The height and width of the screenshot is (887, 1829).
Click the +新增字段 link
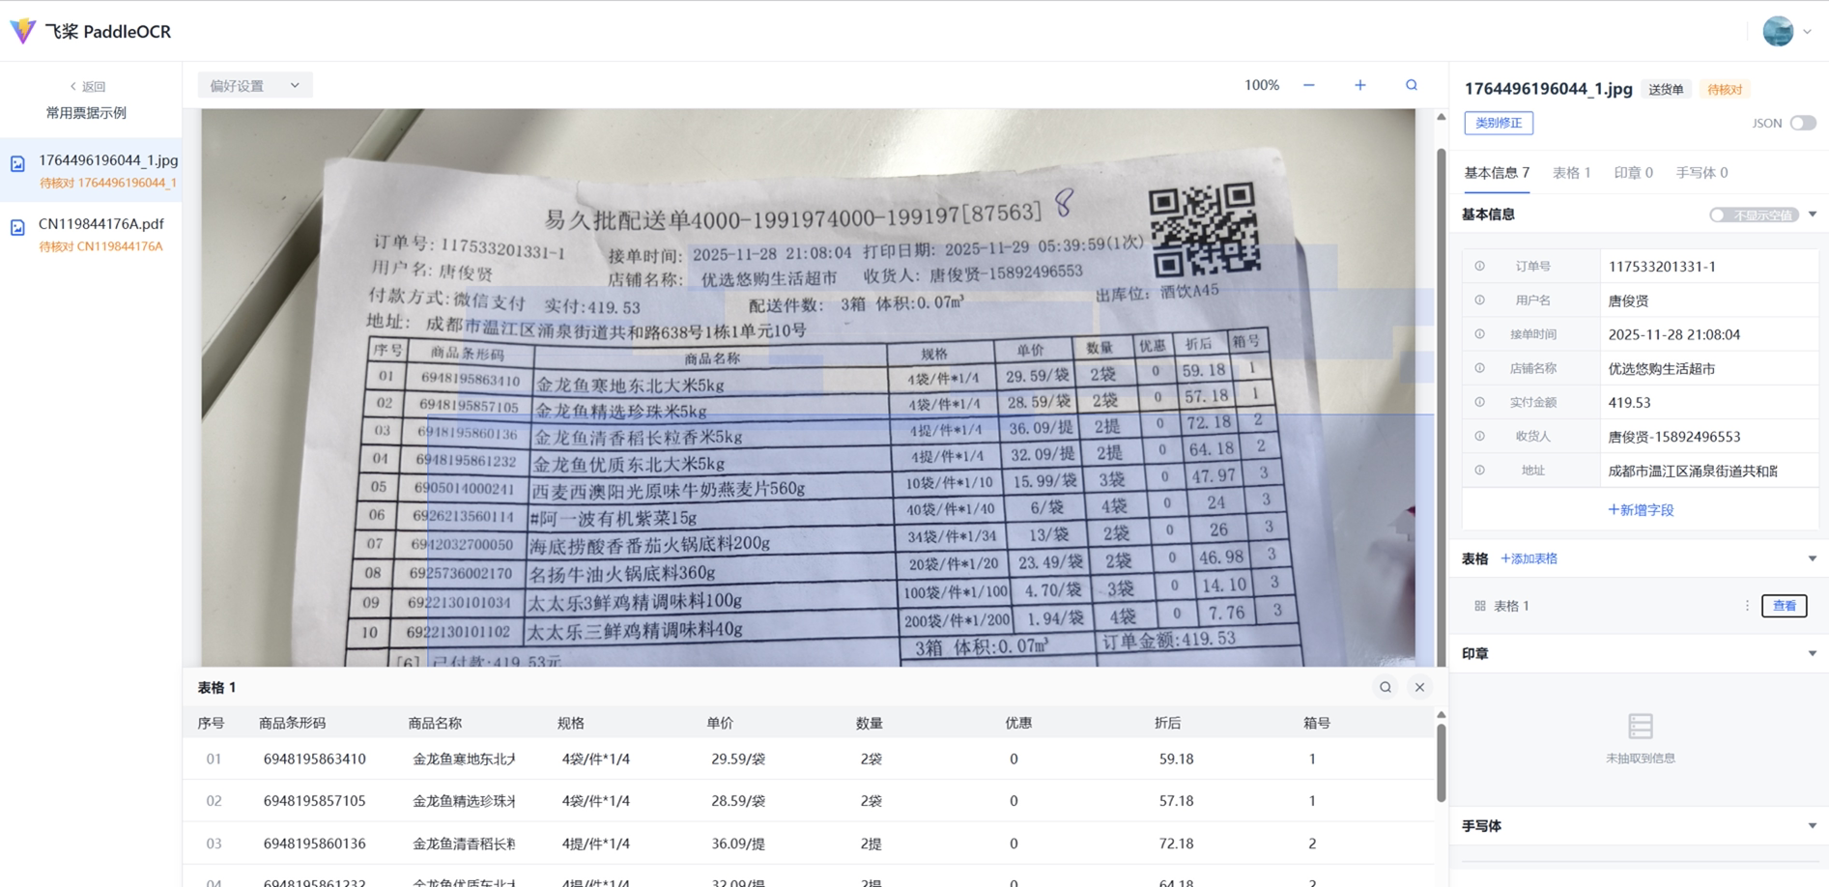click(1640, 509)
